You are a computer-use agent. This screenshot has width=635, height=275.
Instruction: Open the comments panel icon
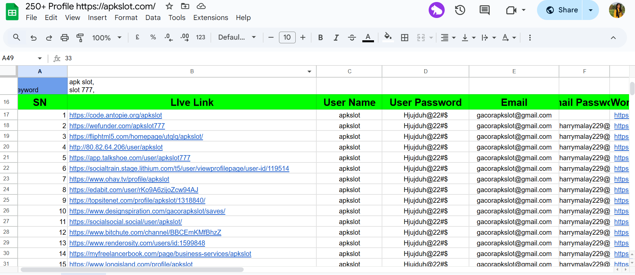(484, 10)
